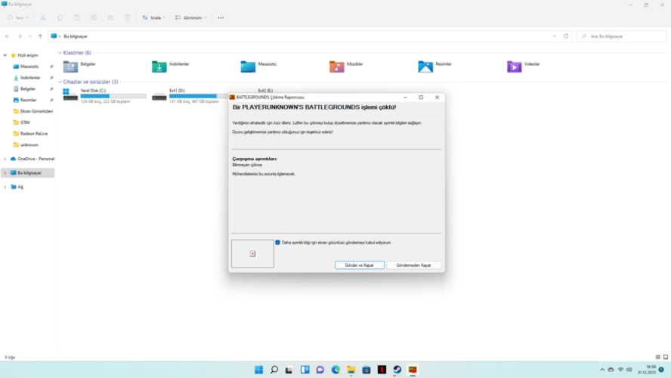Open recent locations dropdown arrow
671x378 pixels.
tap(30, 36)
